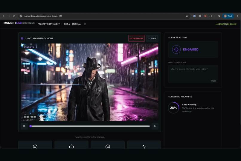Click the 00:00 / 01:05 timecode
This screenshot has height=161, width=241.
30,117
